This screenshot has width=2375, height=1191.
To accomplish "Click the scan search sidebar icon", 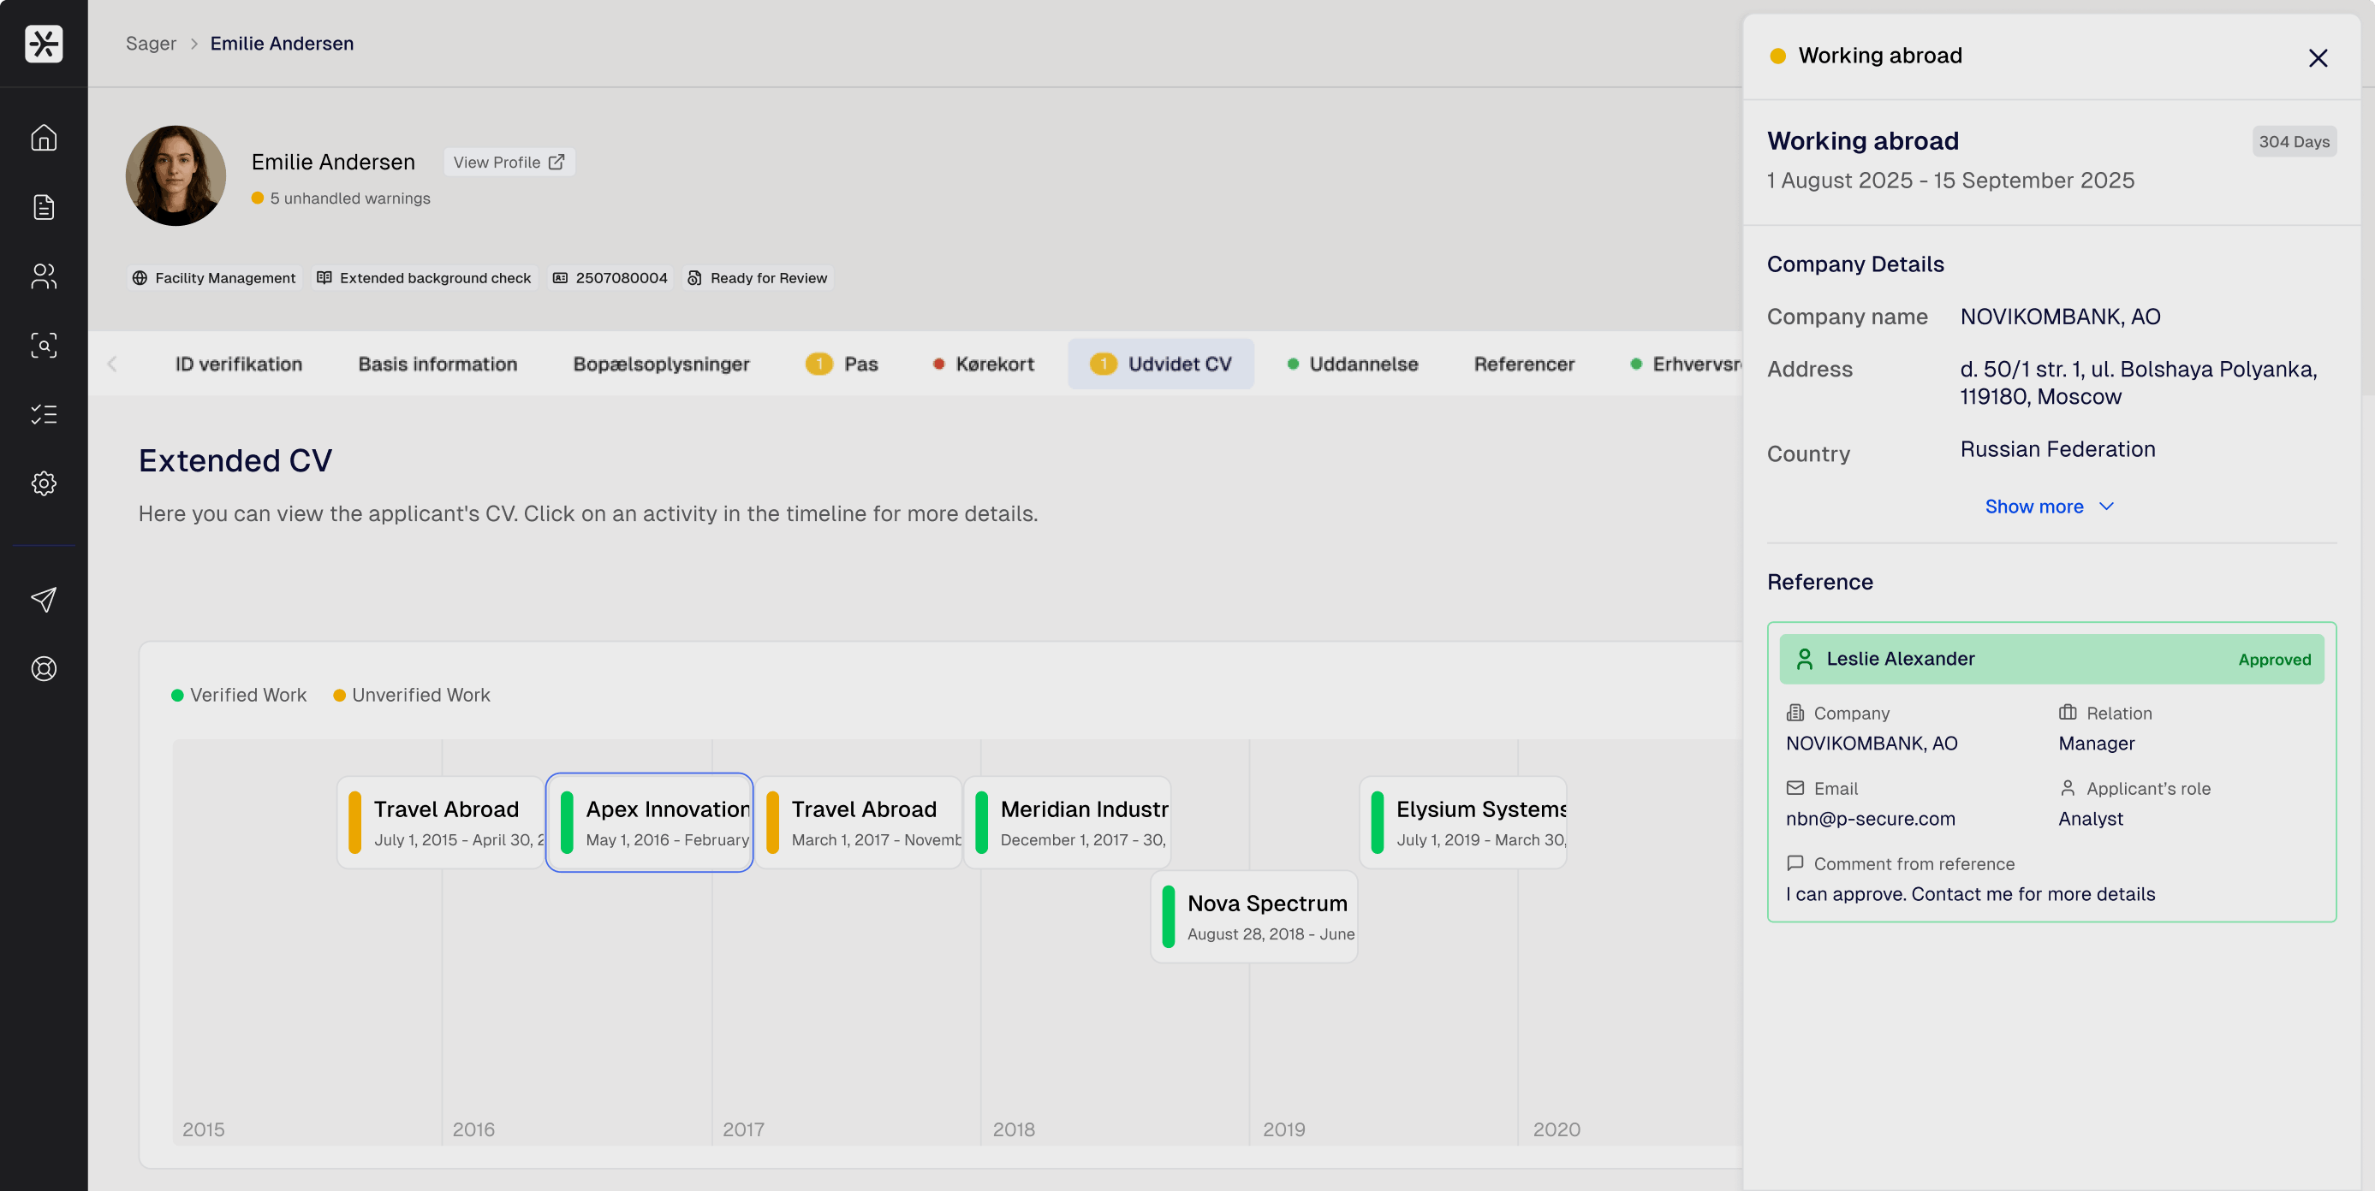I will pyautogui.click(x=44, y=346).
